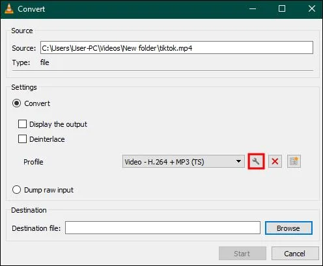Cancel the Convert dialog
Screen dimensions: 323x266
[295, 254]
